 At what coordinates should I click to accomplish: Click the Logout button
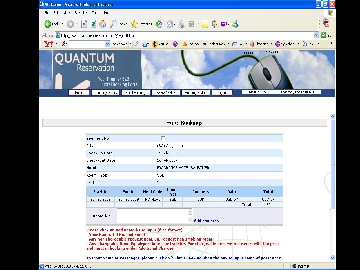[222, 93]
